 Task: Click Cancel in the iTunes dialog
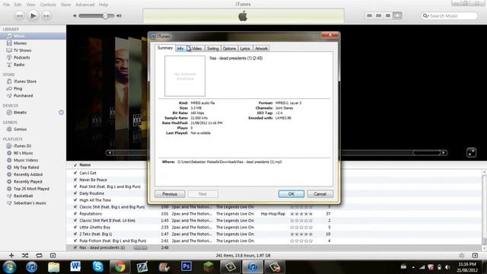coord(320,194)
